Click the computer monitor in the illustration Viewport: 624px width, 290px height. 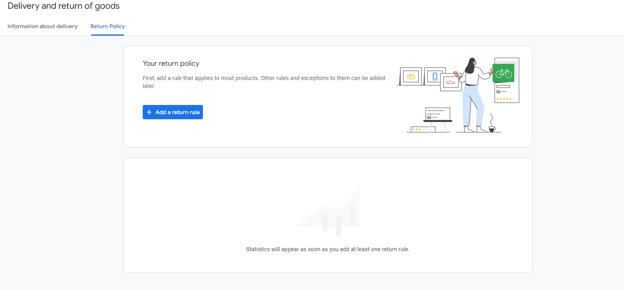(x=438, y=114)
